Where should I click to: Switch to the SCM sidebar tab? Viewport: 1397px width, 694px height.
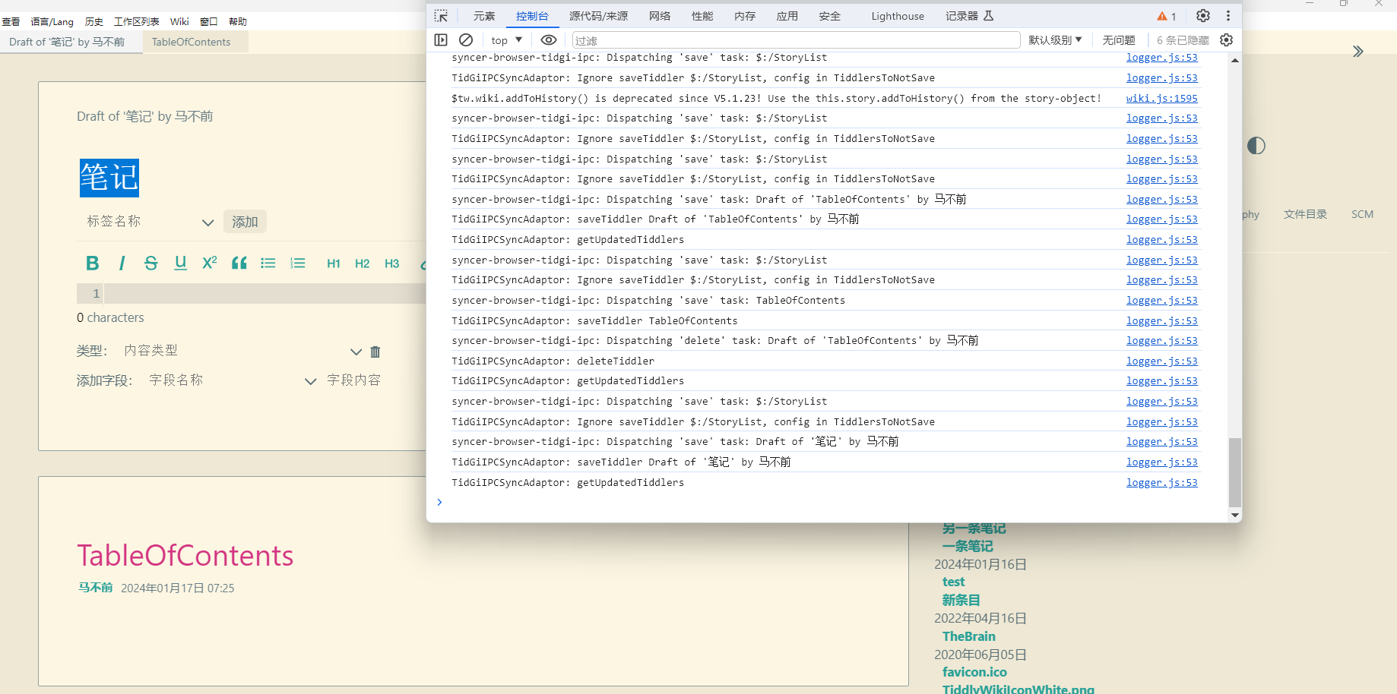pos(1362,214)
